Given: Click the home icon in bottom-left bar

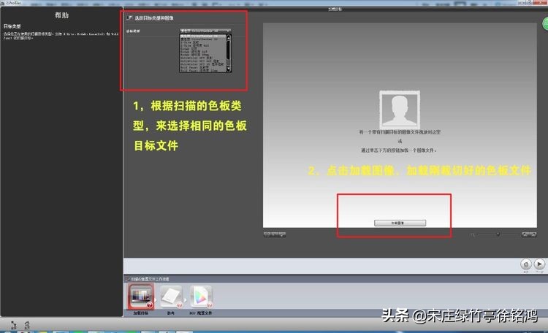Looking at the screenshot, I should [27, 324].
